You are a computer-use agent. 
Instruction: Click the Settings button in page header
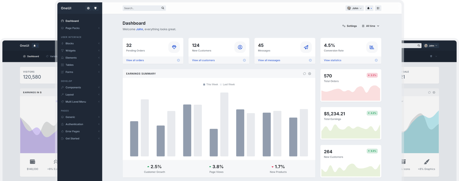[x=349, y=26]
